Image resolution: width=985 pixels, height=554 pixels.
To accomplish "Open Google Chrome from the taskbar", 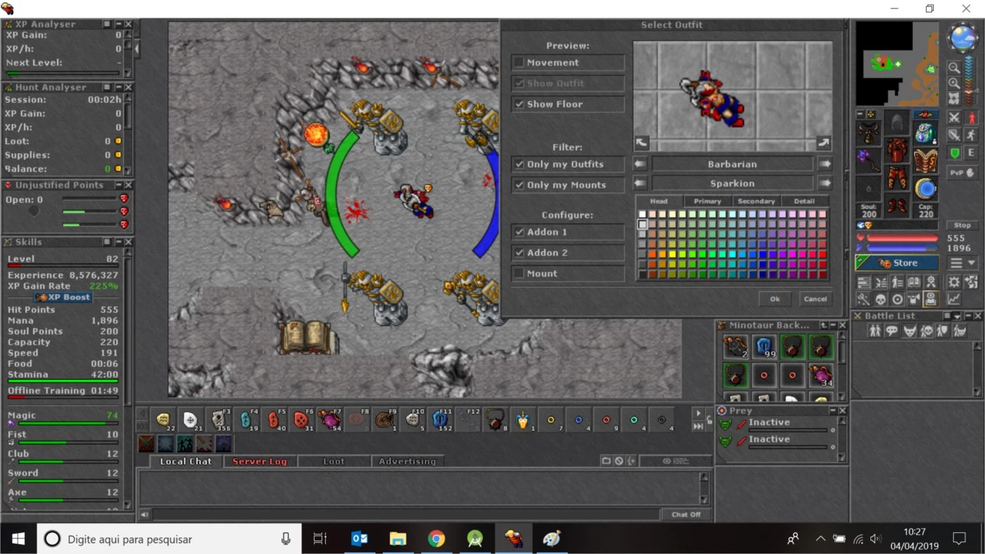I will click(x=436, y=539).
